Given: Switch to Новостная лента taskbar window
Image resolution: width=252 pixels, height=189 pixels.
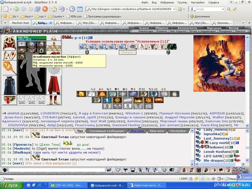Looking at the screenshot, I should click(x=148, y=186).
